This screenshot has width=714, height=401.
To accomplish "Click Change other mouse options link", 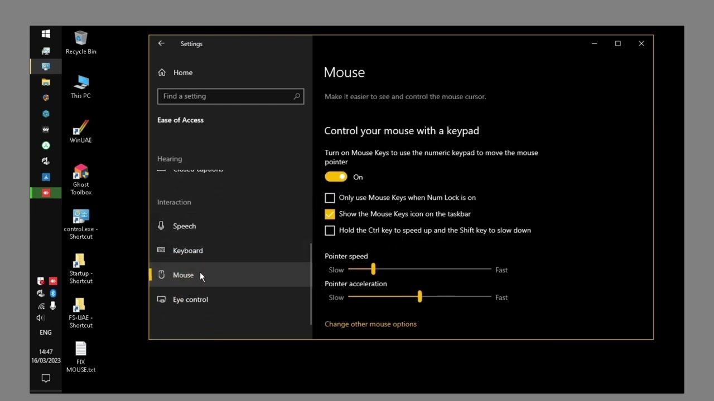I will click(370, 324).
